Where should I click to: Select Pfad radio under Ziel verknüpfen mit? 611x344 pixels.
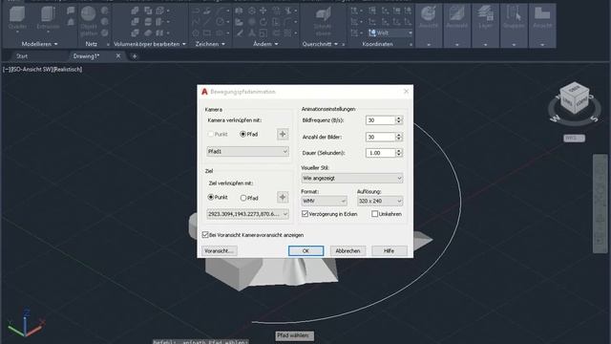(249, 198)
